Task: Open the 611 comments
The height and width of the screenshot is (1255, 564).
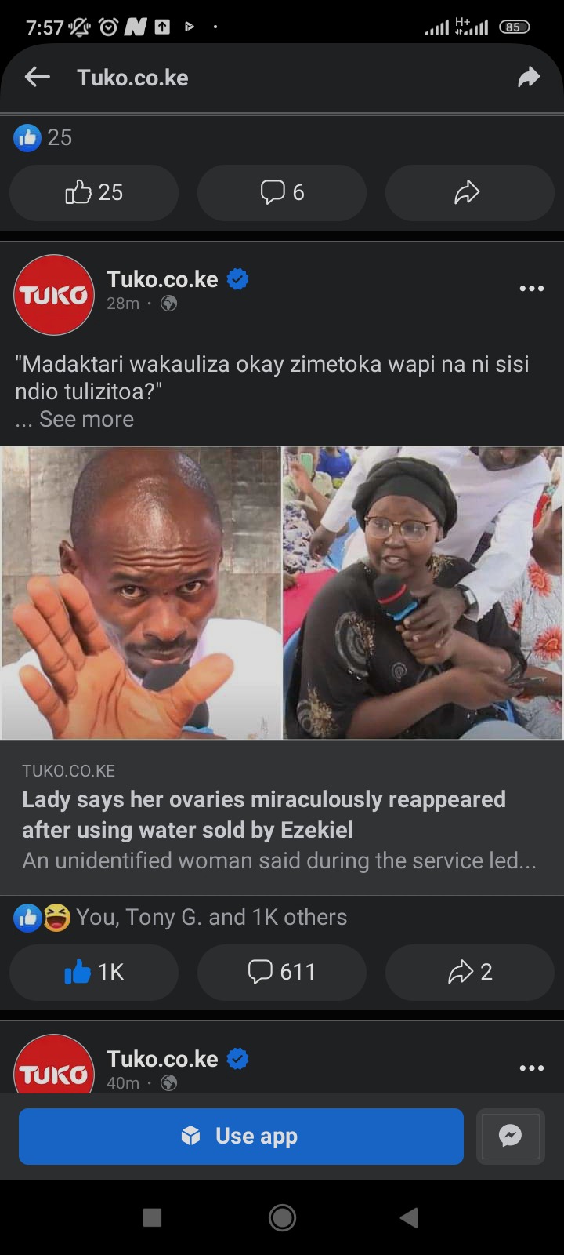Action: 282,972
